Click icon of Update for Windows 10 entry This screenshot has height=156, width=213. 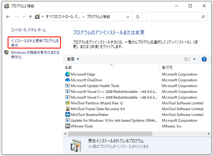pos(68,120)
